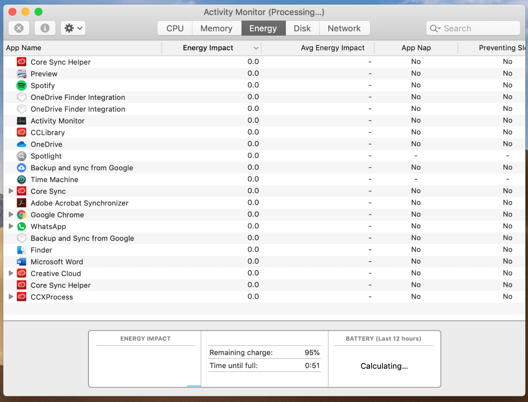Click the Spotlight magnifier icon
This screenshot has height=402, width=528.
coord(22,156)
